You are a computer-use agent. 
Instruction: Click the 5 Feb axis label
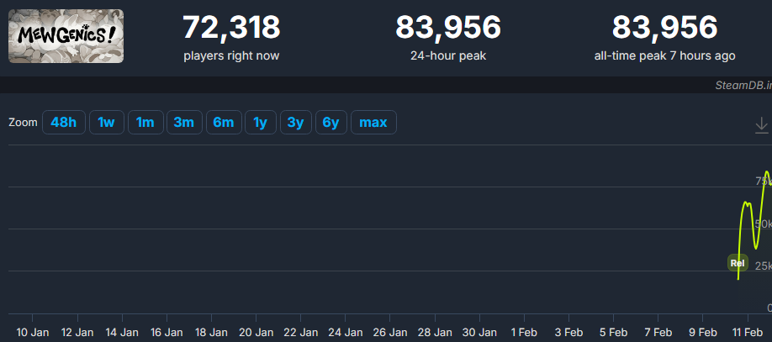(x=613, y=332)
